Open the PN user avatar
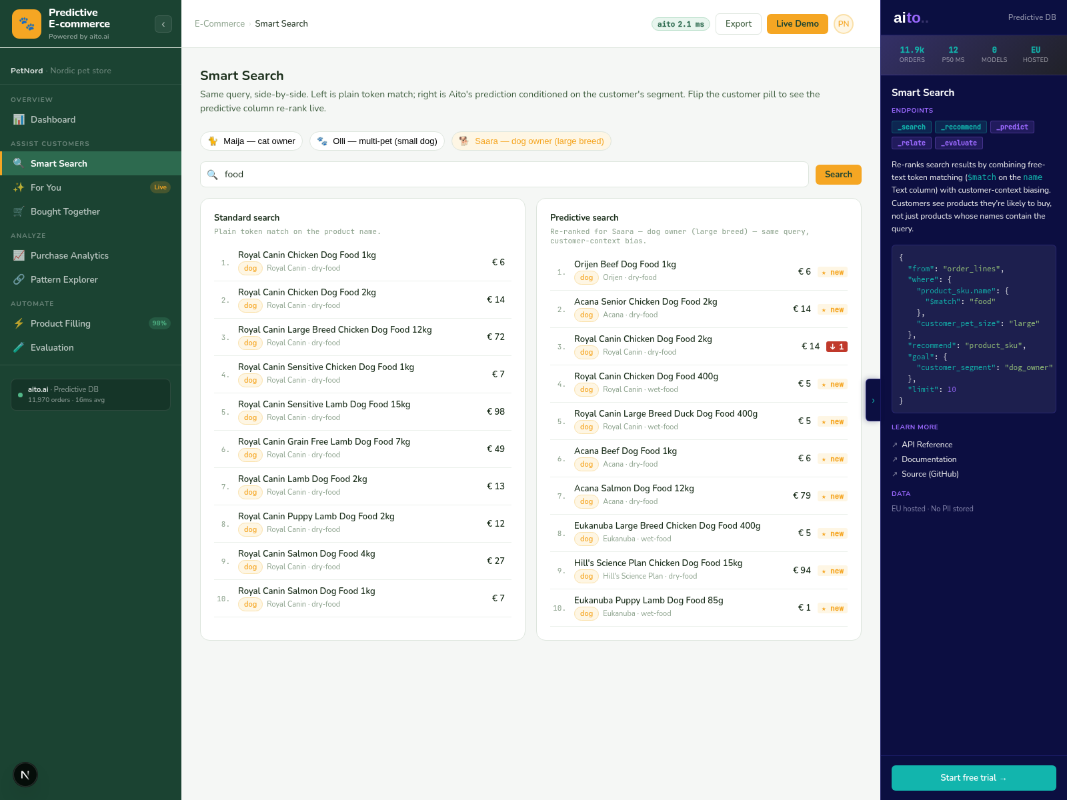 pos(844,24)
